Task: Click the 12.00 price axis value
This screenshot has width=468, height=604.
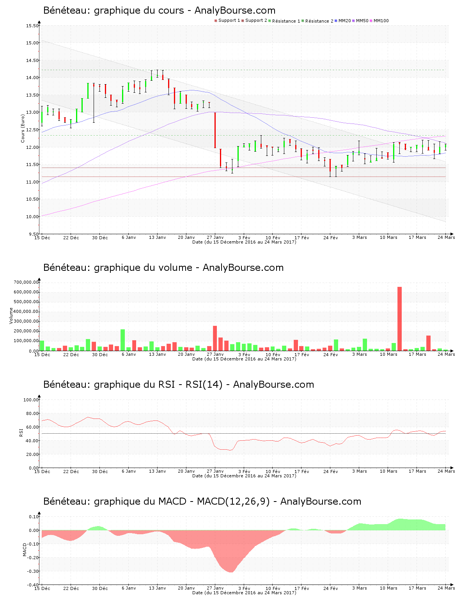Action: (x=32, y=147)
